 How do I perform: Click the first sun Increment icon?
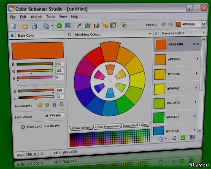pyautogui.click(x=40, y=105)
